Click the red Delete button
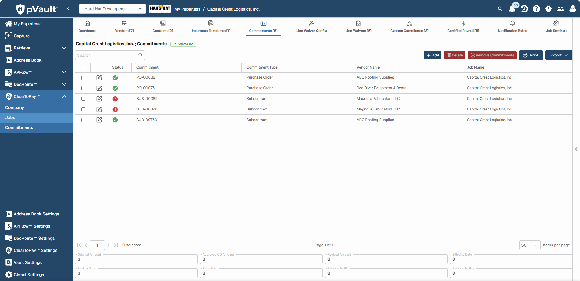The height and width of the screenshot is (281, 580). pos(454,55)
